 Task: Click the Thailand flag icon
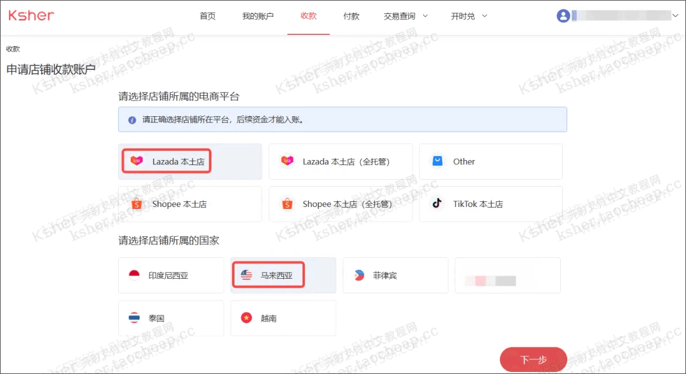(134, 318)
